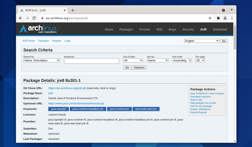
Task: Click the forward navigation arrow
Action: [x=27, y=18]
